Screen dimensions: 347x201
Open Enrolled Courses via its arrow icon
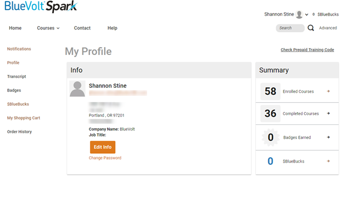pyautogui.click(x=328, y=91)
